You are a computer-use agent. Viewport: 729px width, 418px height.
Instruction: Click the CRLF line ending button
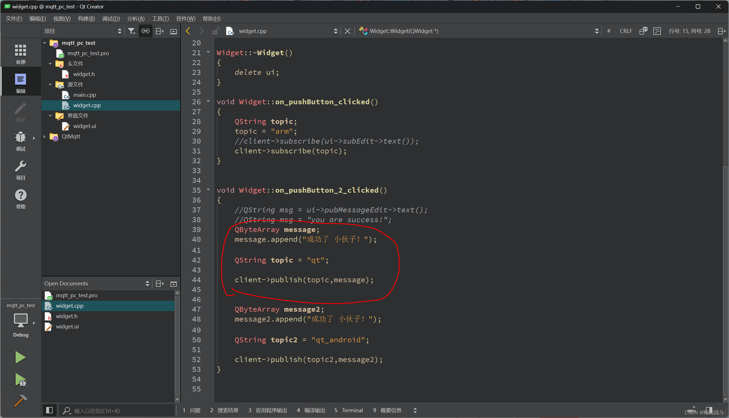(x=626, y=31)
